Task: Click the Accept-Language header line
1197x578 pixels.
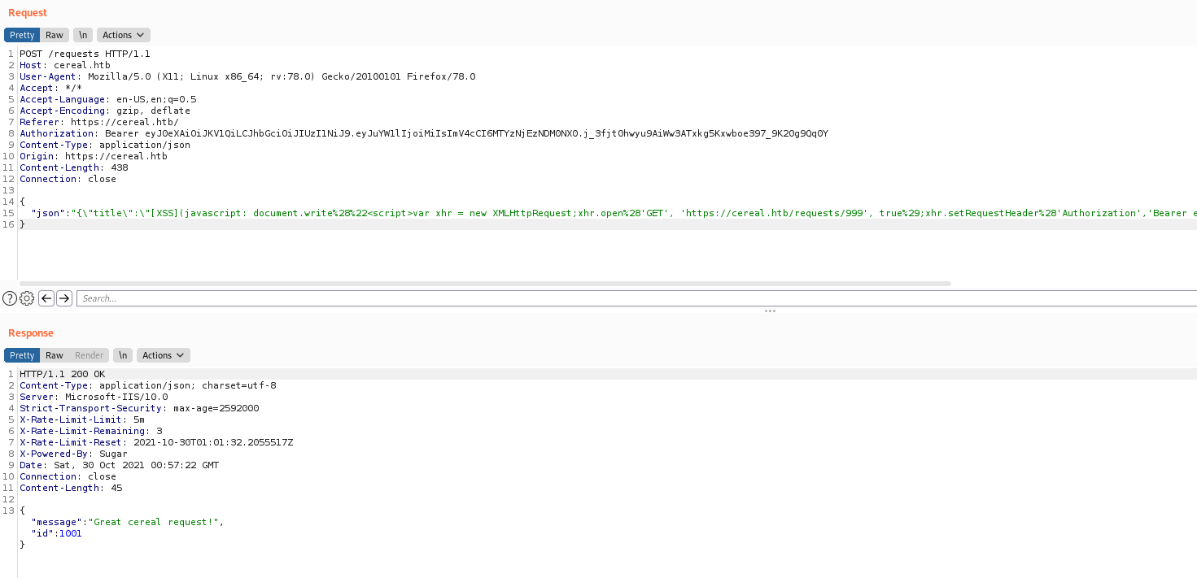Action: pos(107,99)
